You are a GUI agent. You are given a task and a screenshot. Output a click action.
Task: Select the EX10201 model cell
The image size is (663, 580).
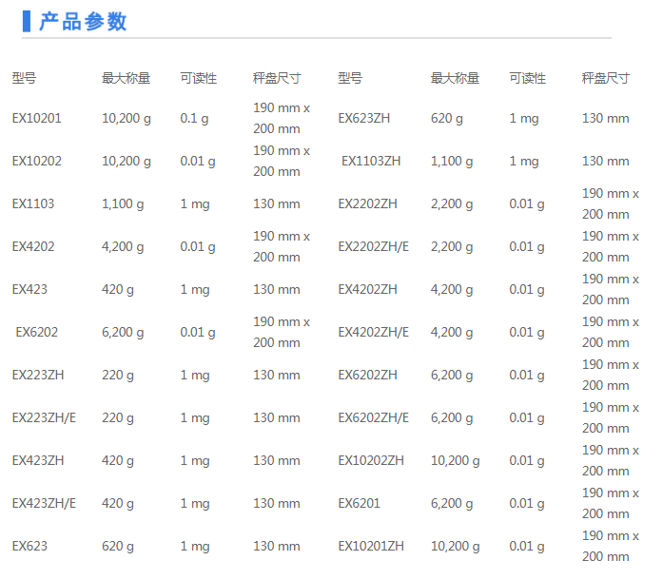point(36,119)
